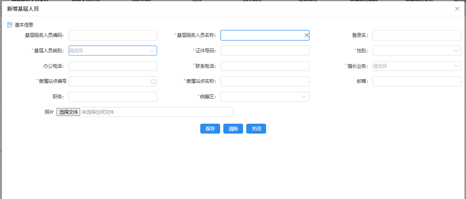Close the 新增基层人员 dialog with X
466x199 pixels.
point(457,9)
